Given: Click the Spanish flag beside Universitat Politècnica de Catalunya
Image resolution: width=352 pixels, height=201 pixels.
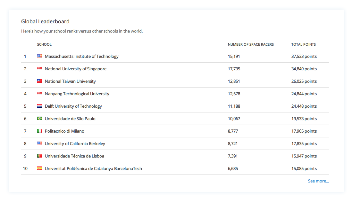Looking at the screenshot, I should (x=40, y=168).
